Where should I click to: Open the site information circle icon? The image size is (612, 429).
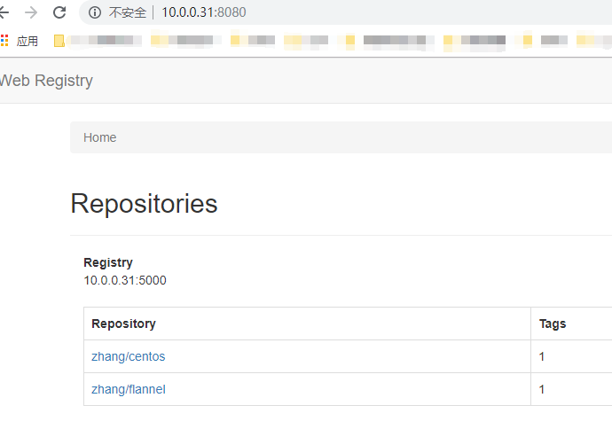[x=95, y=12]
